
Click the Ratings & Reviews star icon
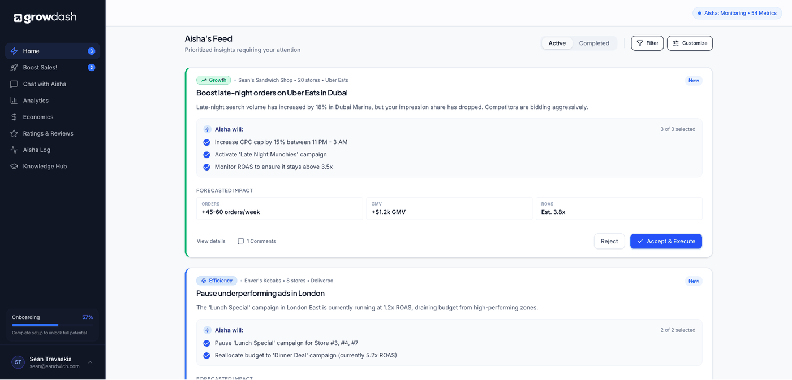(x=14, y=133)
